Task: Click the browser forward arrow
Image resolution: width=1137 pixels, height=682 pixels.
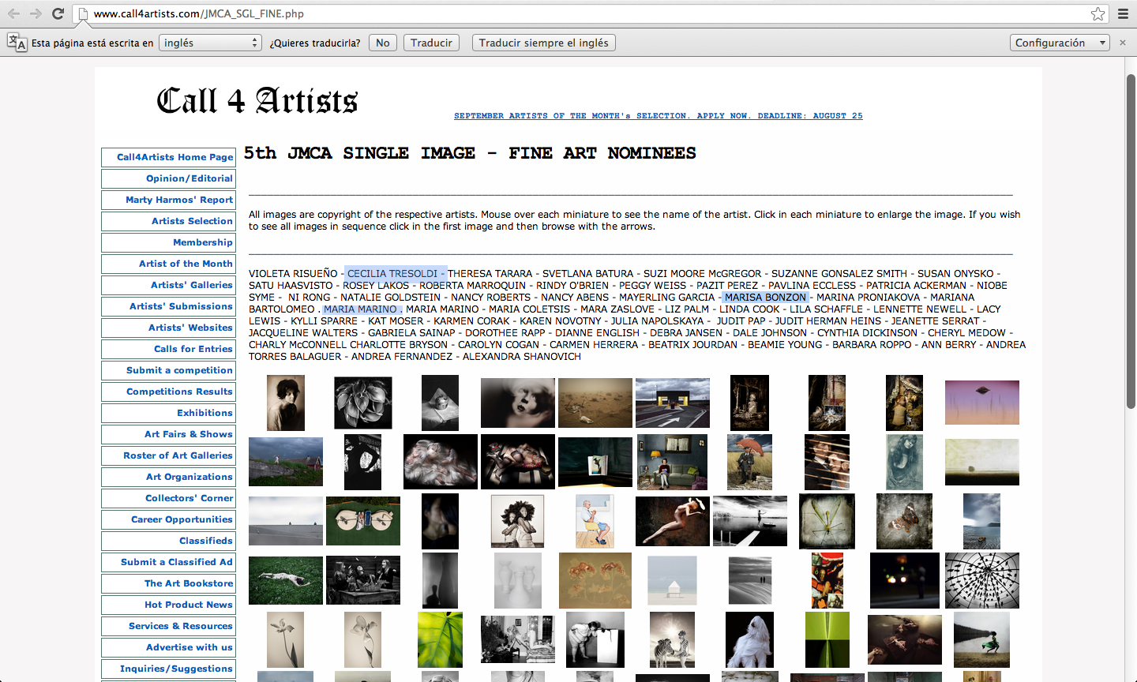Action: point(36,13)
